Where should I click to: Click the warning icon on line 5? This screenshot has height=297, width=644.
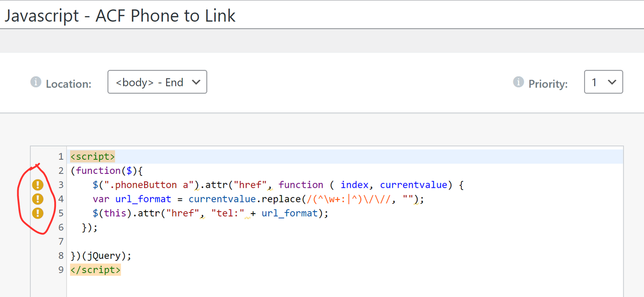click(38, 213)
